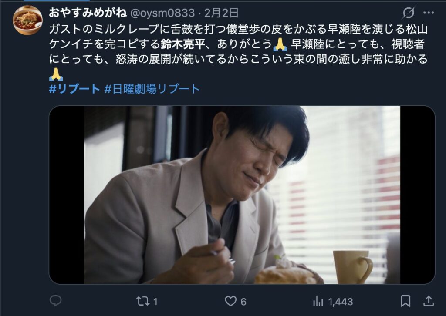Open the ramen bowl profile avatar
This screenshot has height=316, width=446.
pos(27,20)
